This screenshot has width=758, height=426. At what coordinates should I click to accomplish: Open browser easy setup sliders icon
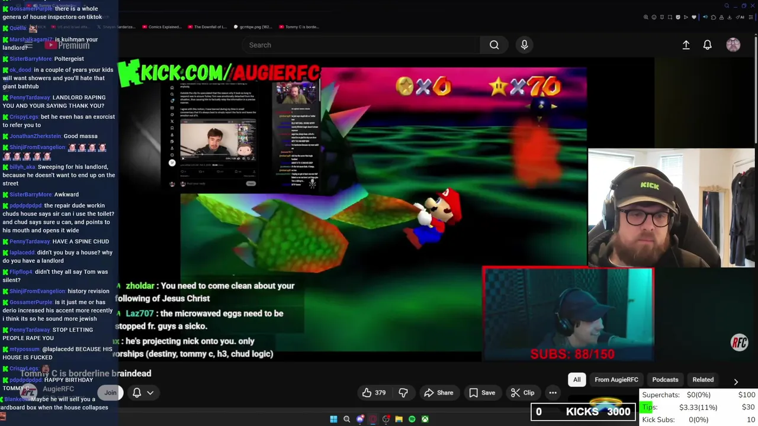751,17
